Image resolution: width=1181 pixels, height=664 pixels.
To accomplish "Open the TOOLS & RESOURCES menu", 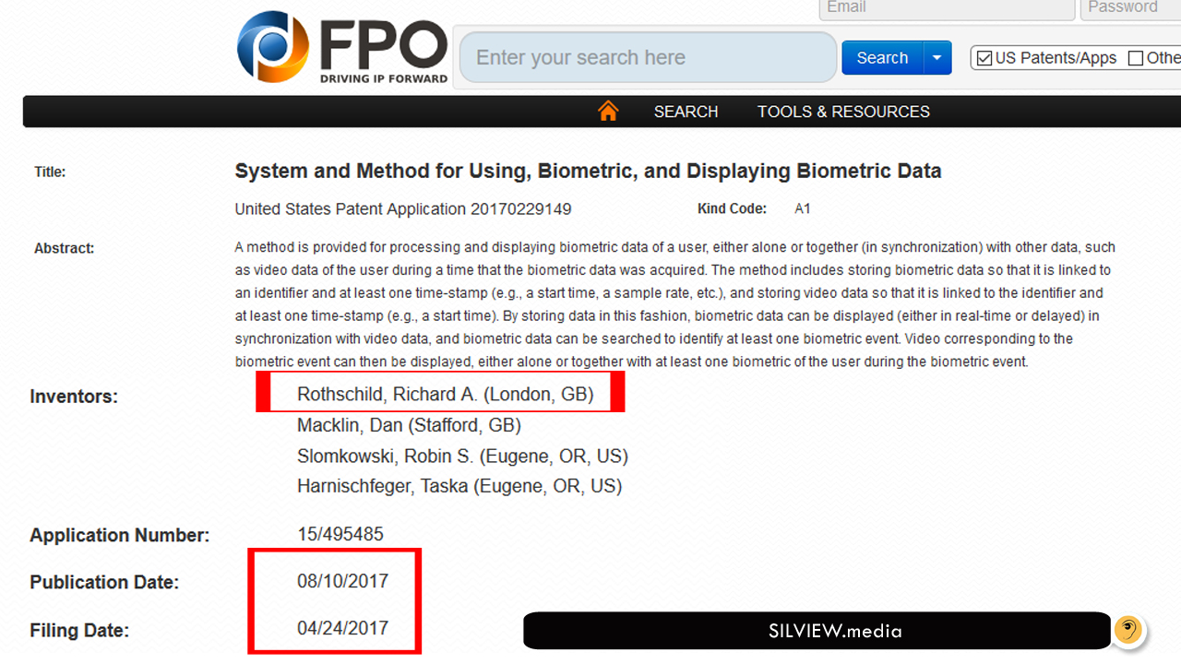I will 843,112.
